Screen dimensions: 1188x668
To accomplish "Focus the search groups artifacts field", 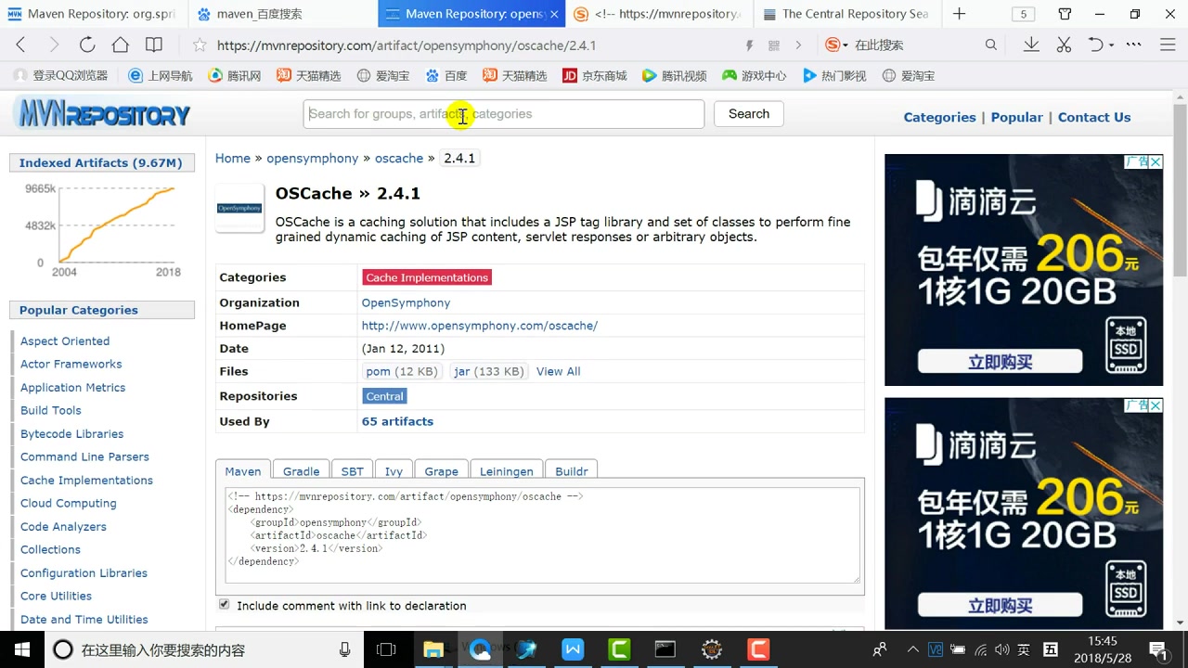I will click(504, 114).
